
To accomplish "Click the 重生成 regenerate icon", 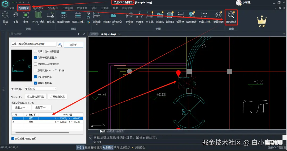I will [x=50, y=15].
